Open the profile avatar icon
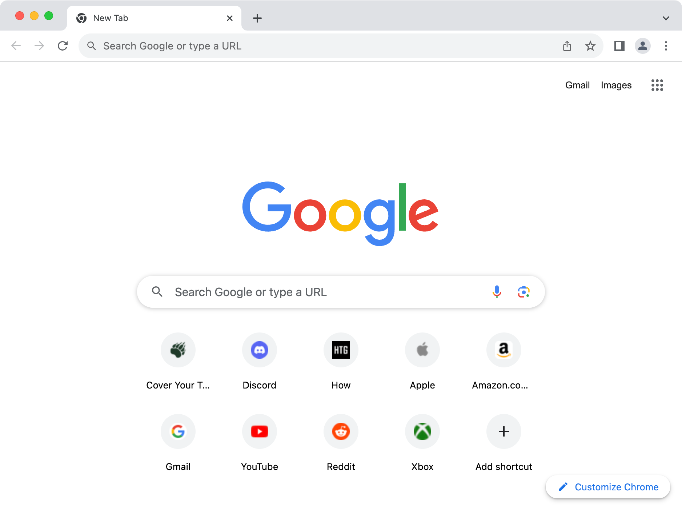 642,46
